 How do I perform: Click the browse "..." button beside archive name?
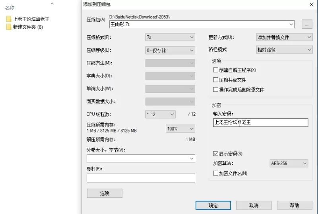point(306,24)
